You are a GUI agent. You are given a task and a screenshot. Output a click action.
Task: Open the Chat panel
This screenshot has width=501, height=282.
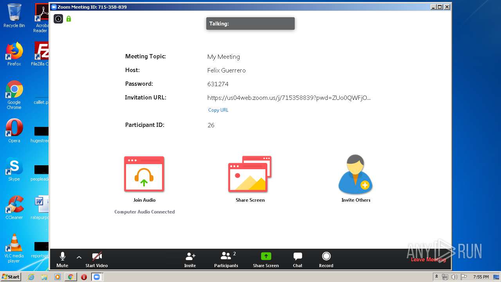click(297, 260)
